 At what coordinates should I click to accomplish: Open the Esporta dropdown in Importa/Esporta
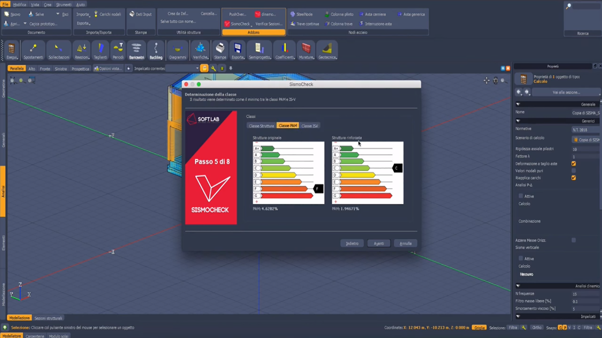point(83,24)
